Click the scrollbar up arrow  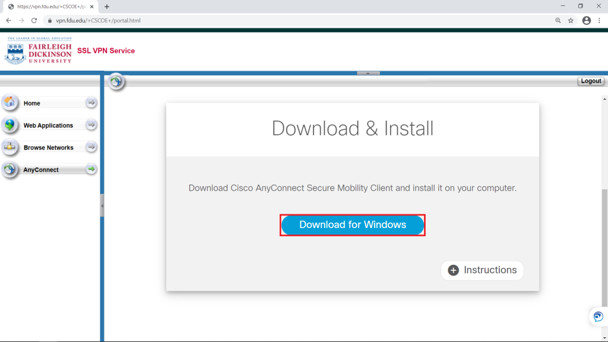[x=604, y=99]
